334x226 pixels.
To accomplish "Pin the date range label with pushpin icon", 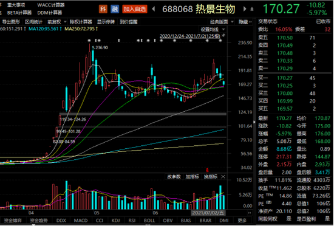I will tap(223, 36).
